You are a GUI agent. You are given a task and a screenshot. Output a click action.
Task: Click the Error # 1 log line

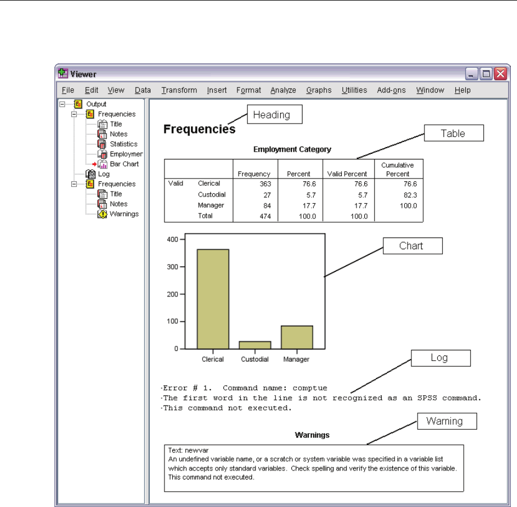(x=244, y=388)
